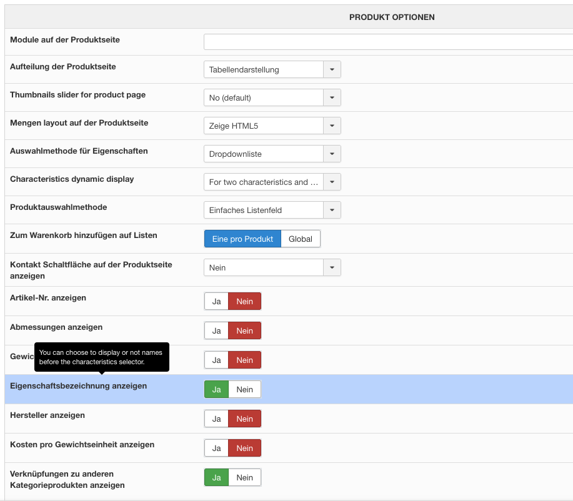Click the Eigenschaftsbezeichnung anzeigen label
This screenshot has height=501, width=573.
tap(79, 386)
